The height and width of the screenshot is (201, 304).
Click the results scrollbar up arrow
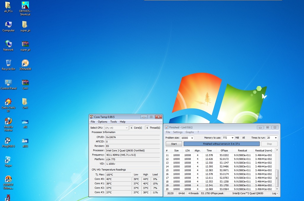[x=277, y=150]
